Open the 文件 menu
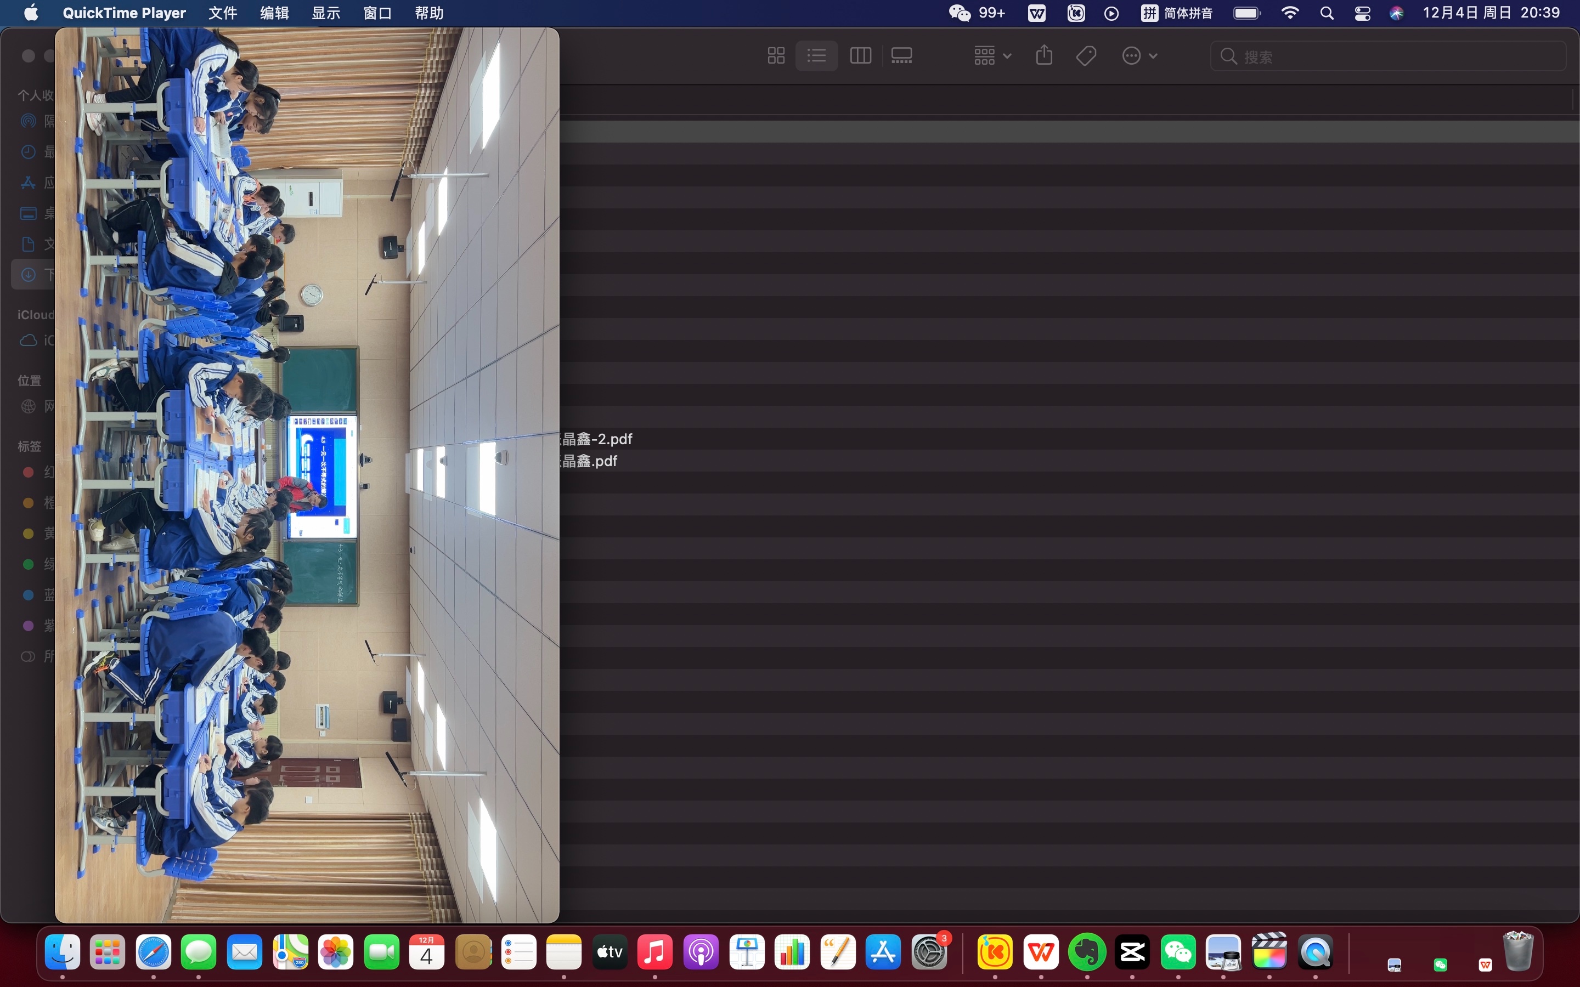The image size is (1580, 987). click(223, 13)
